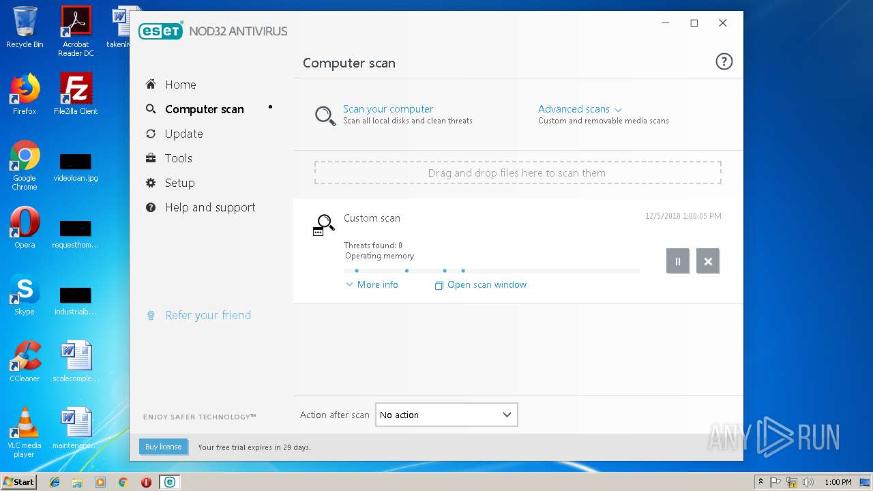Screen dimensions: 873x491
Task: Select the scalecomple... Word document on desktop
Action: point(76,361)
